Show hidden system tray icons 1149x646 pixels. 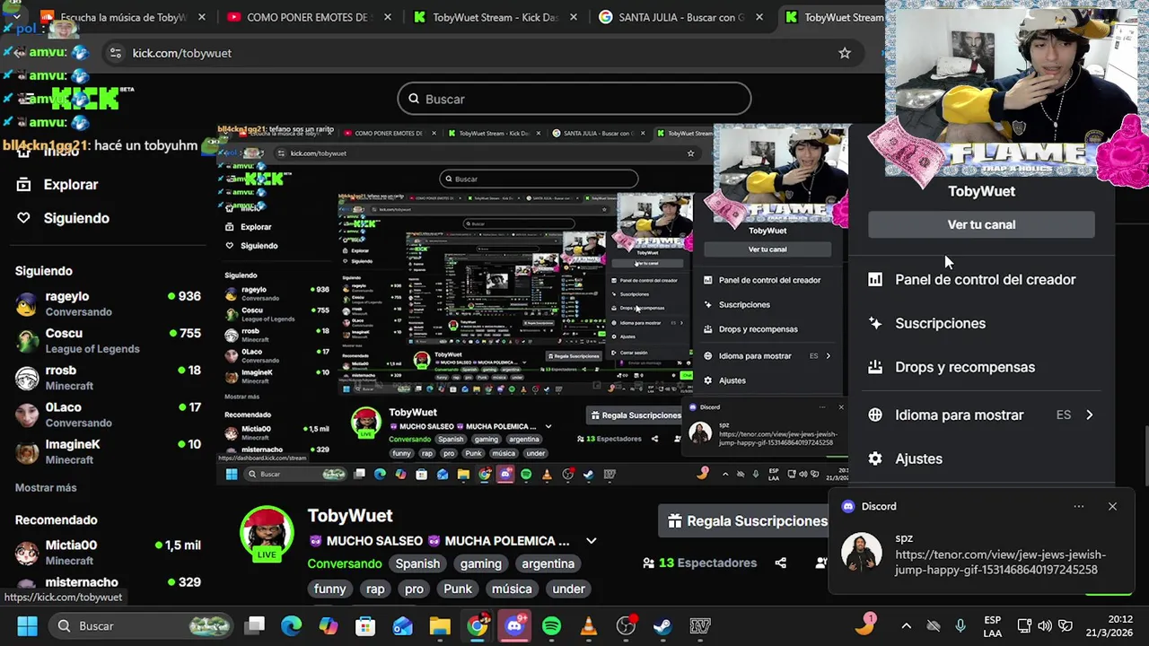(906, 625)
